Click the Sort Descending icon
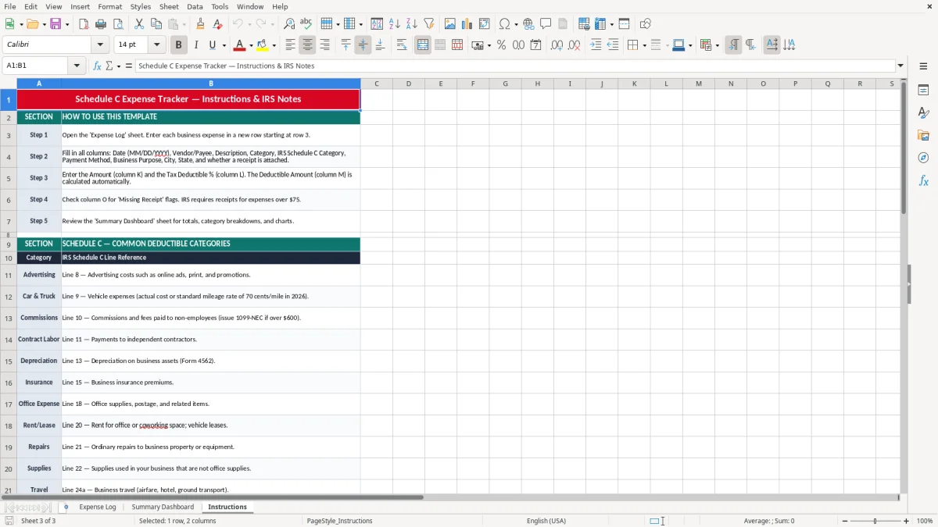Screen dimensions: 938x527 (x=411, y=24)
